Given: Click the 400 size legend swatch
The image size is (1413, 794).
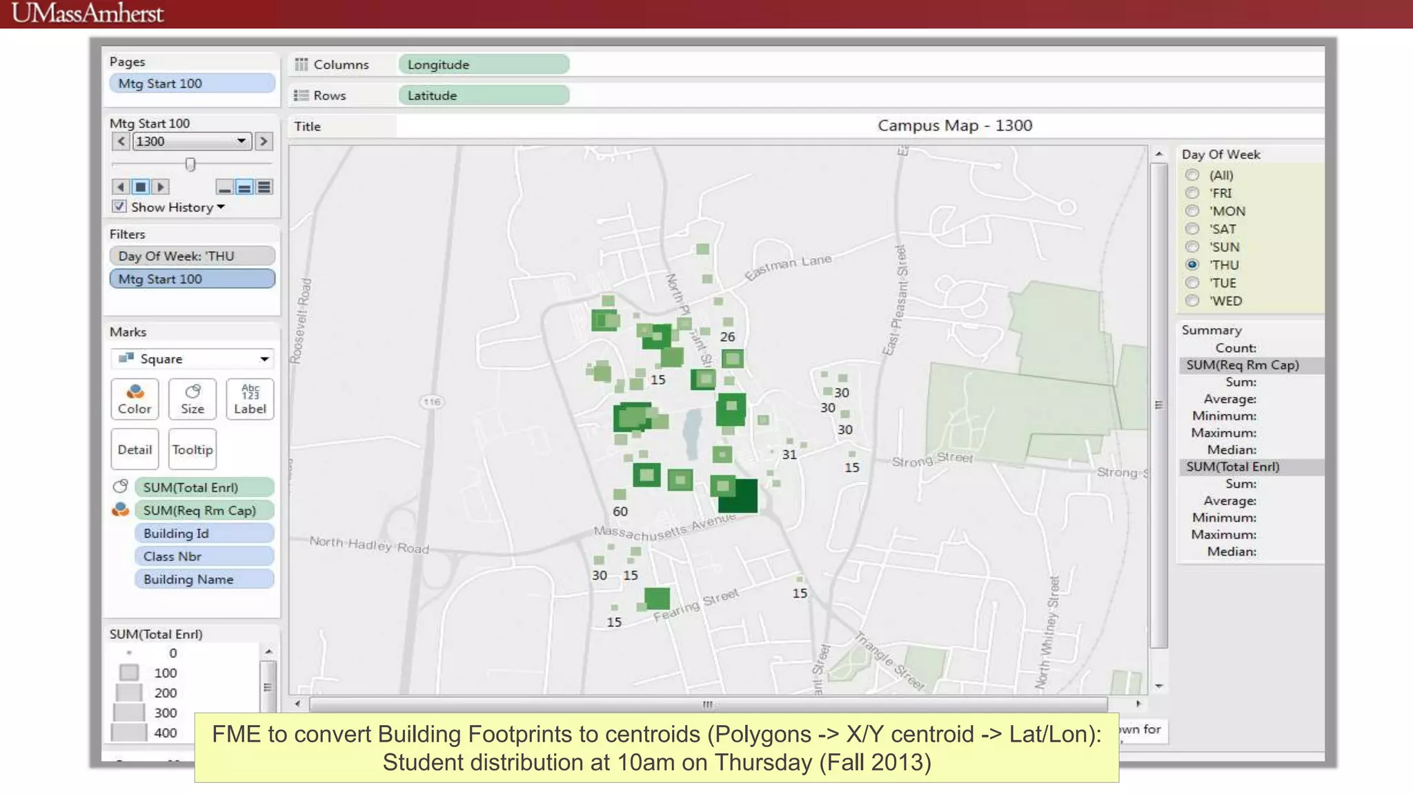Looking at the screenshot, I should (129, 733).
